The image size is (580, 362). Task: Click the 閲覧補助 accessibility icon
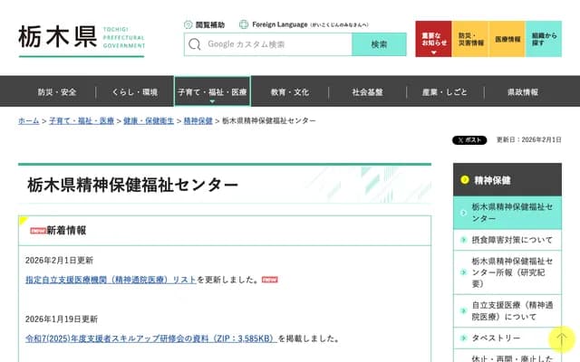pyautogui.click(x=188, y=24)
